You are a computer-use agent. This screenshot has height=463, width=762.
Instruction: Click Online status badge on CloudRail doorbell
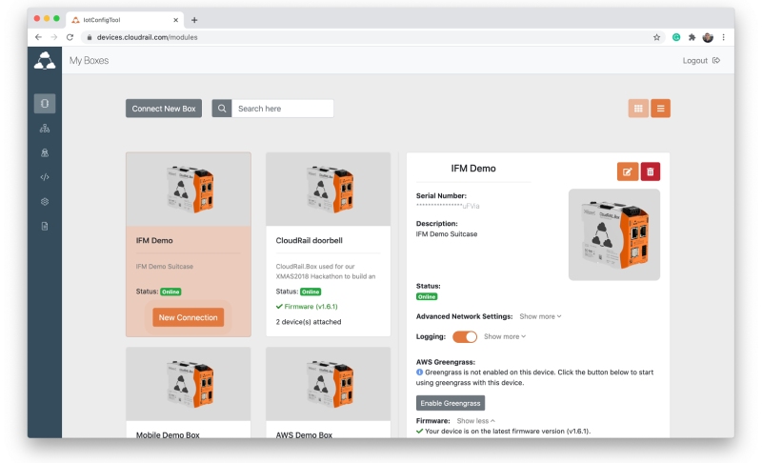point(311,292)
